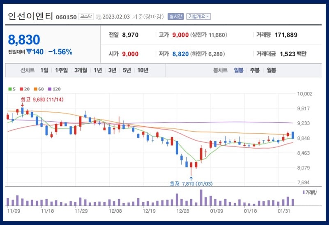Open the 기업개요 dropdown
The image size is (329, 225).
coord(198,16)
